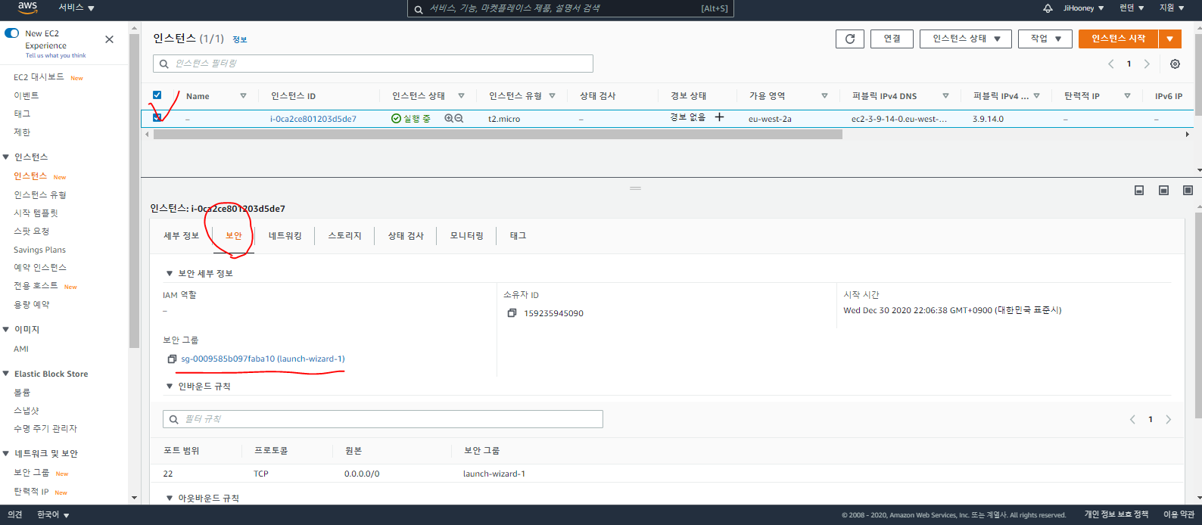Screen dimensions: 1202x525
Task: Switch to the 스토리지 tab
Action: tap(344, 236)
